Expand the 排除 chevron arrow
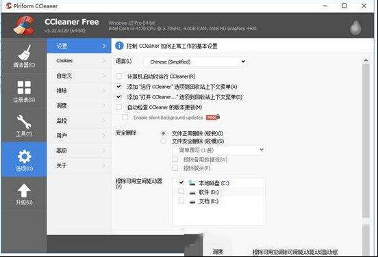Viewport: 378px width, 257px height. click(x=104, y=91)
